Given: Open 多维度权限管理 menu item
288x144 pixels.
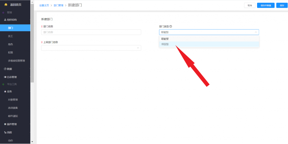Looking at the screenshot, I should 17,61.
